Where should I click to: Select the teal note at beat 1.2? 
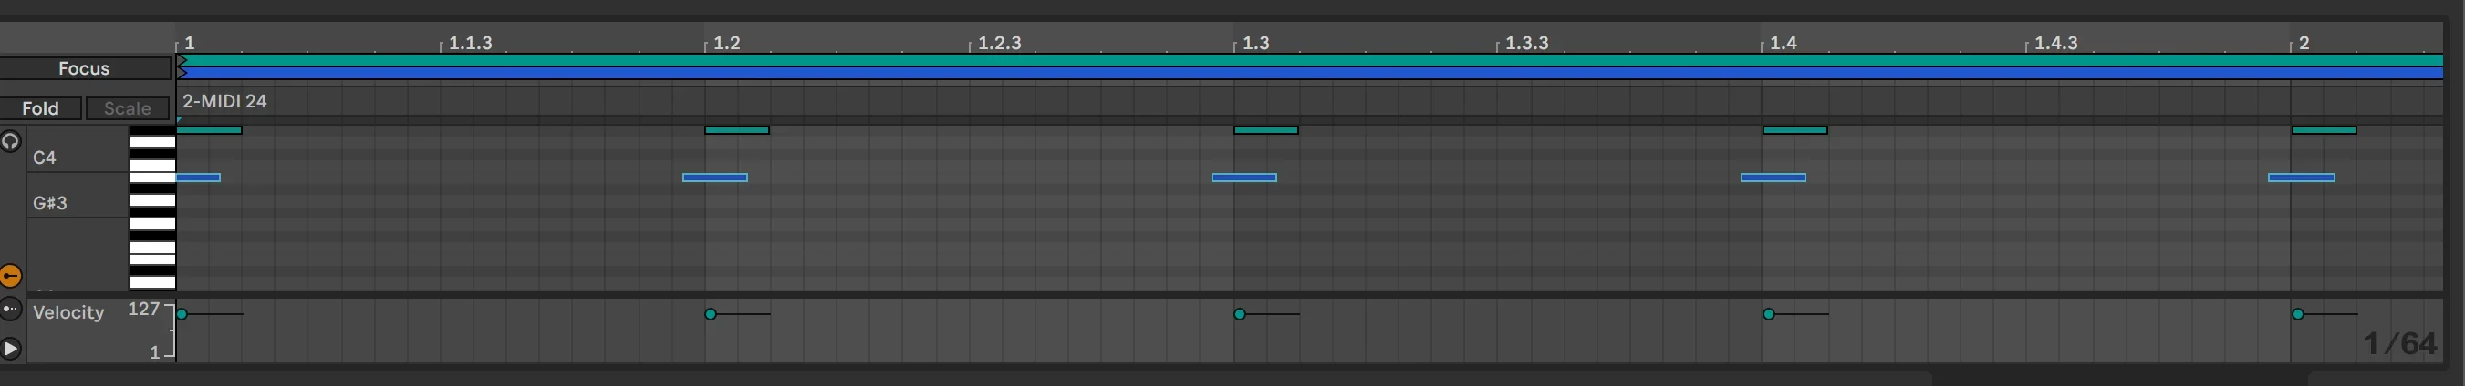click(737, 130)
